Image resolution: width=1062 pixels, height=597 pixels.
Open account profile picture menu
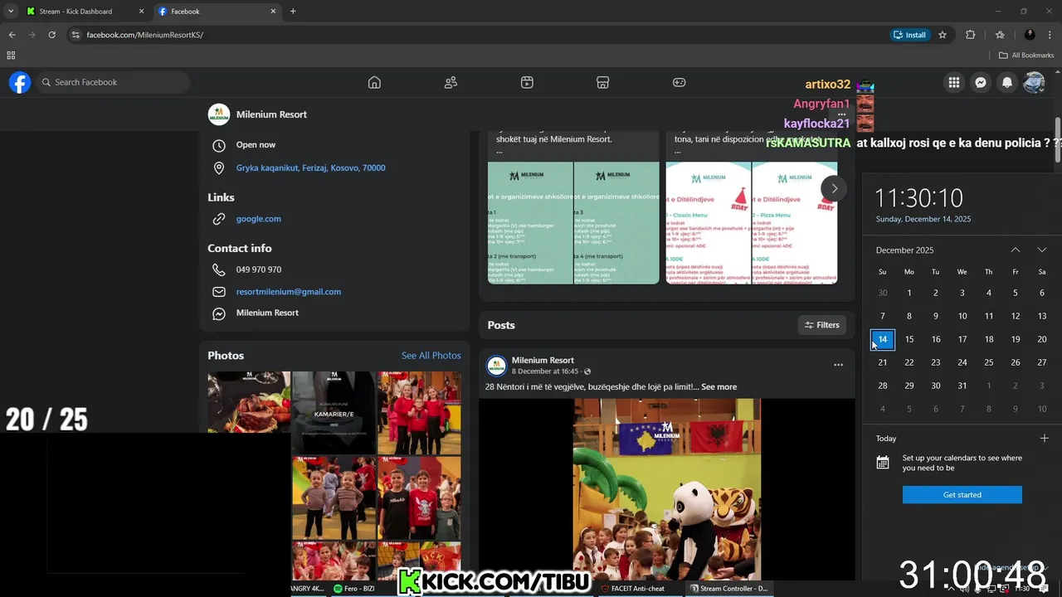pos(1034,82)
